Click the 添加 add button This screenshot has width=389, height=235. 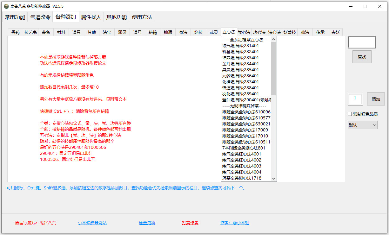376,99
